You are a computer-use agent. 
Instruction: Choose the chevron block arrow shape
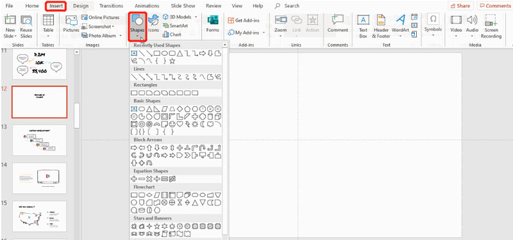point(187,156)
